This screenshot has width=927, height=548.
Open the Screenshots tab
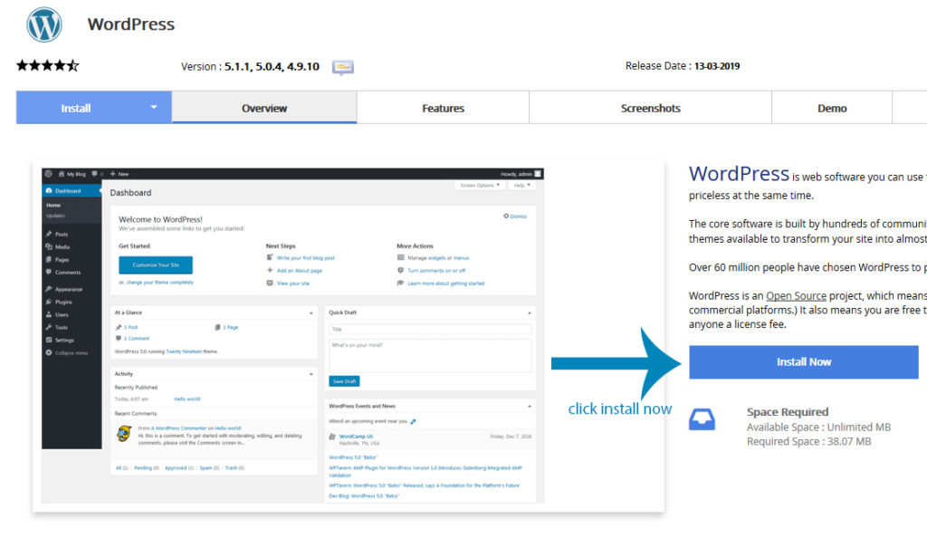coord(650,109)
